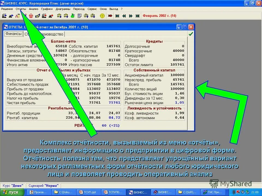Click the factory with blue arrow toolbar icon

point(4,16)
